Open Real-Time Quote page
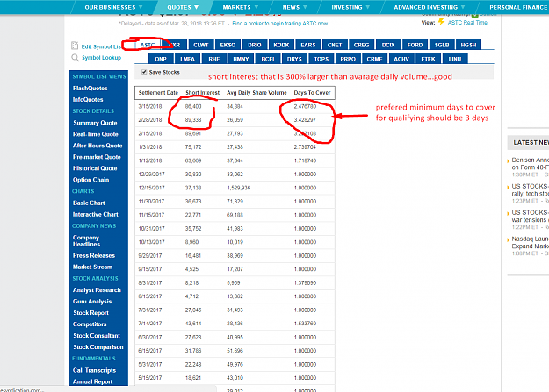The width and height of the screenshot is (549, 392). point(96,134)
